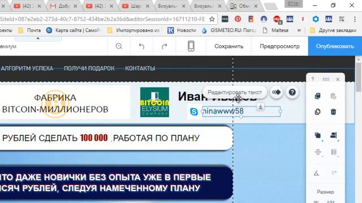
Task: Collapse the top bar arrow tab
Action: point(38,39)
